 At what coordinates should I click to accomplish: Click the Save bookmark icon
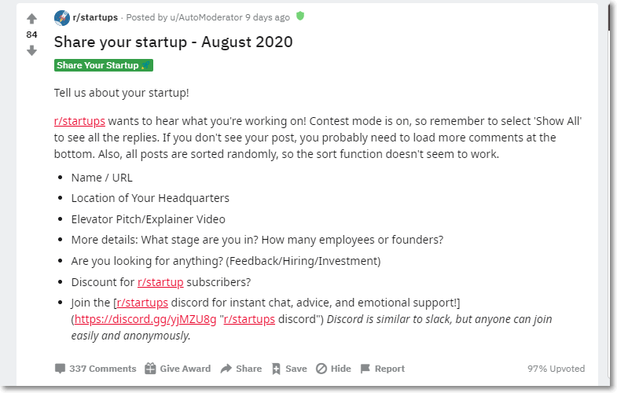(x=276, y=369)
